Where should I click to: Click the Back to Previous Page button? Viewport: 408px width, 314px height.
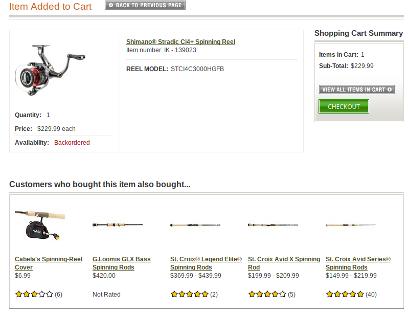coord(145,5)
